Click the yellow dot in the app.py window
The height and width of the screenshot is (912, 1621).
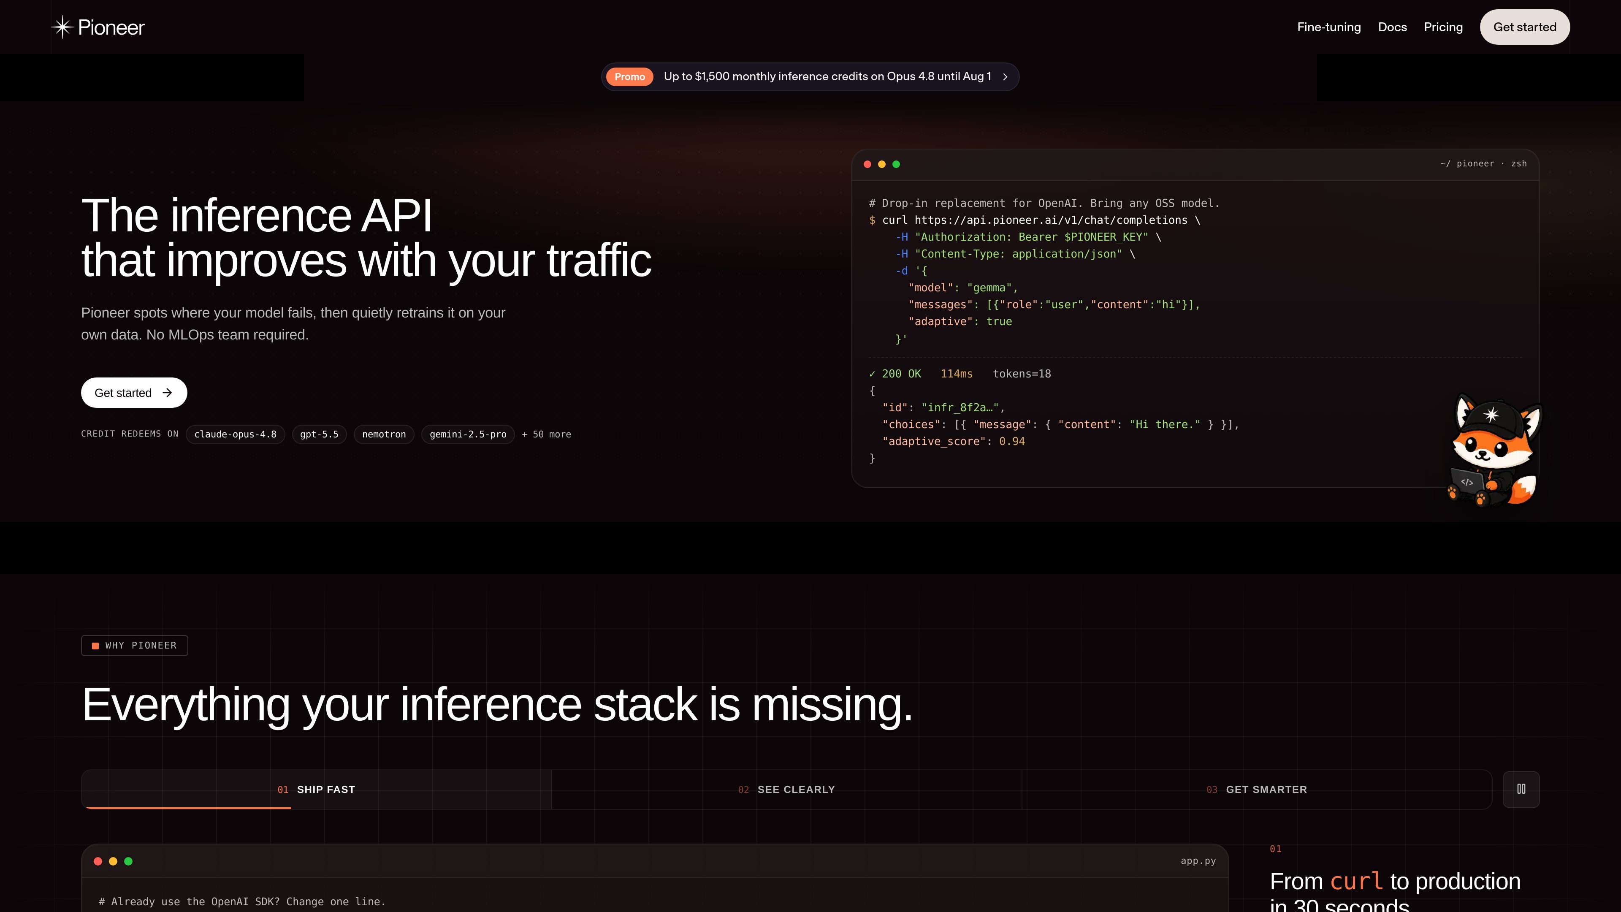(113, 861)
